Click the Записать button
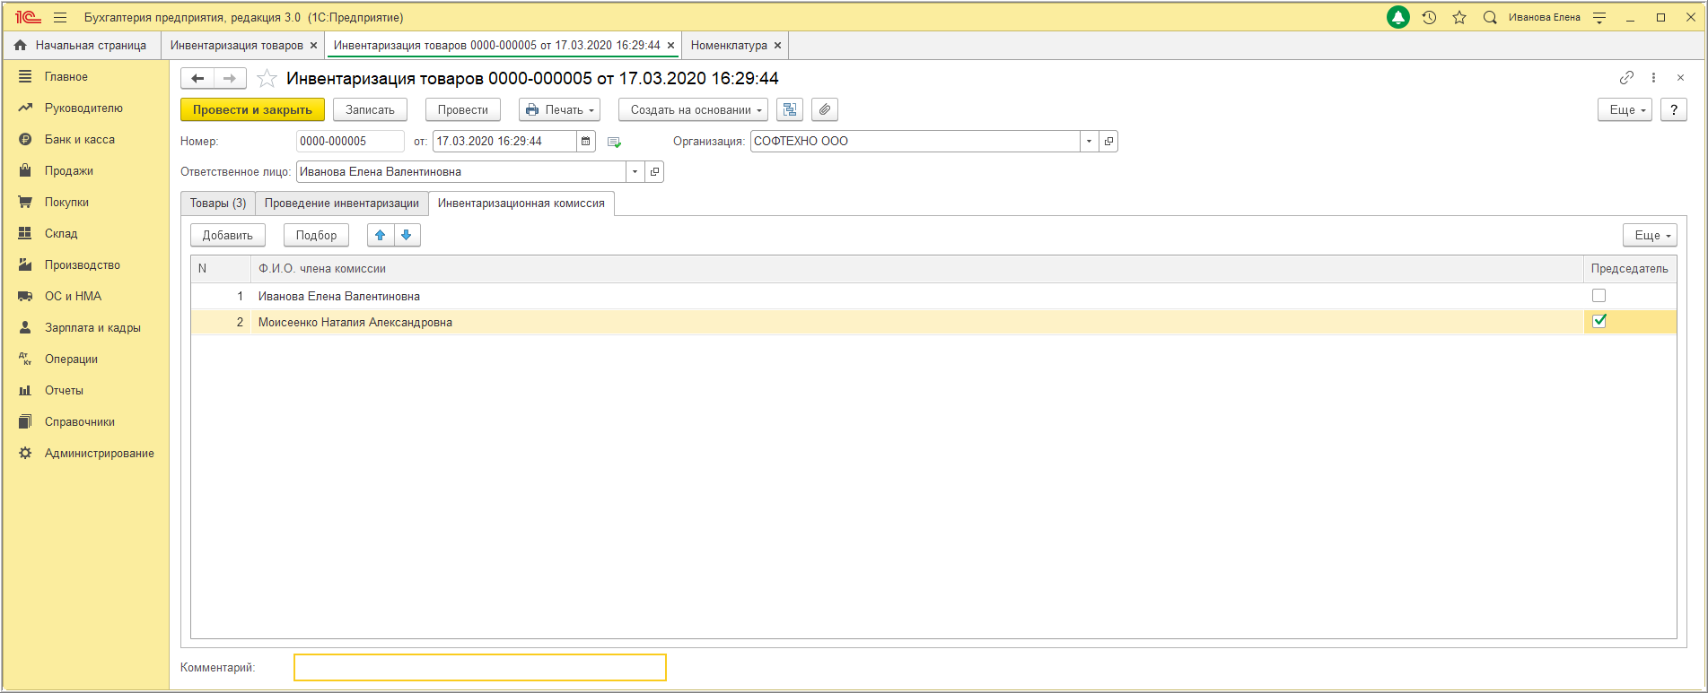The height and width of the screenshot is (693, 1708). click(x=370, y=109)
